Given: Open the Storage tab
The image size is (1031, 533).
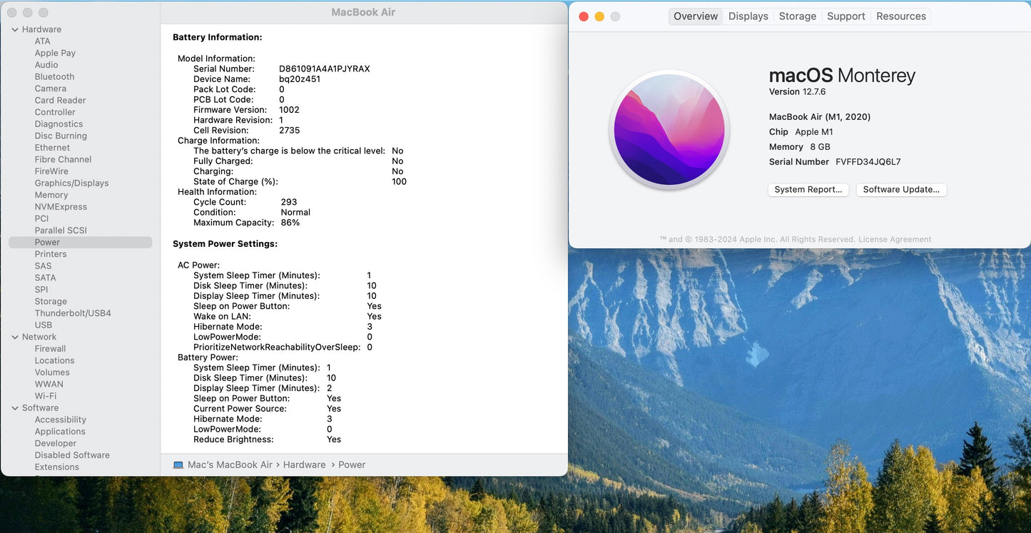Looking at the screenshot, I should coord(797,16).
